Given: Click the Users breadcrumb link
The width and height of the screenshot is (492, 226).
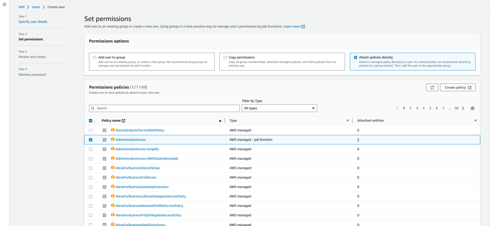Looking at the screenshot, I should coord(36,7).
